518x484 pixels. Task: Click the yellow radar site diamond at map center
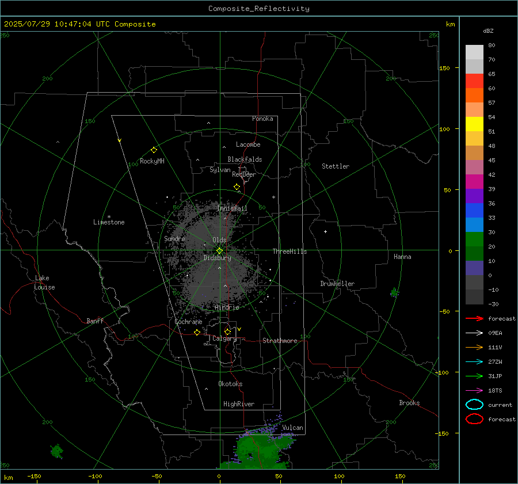[x=220, y=251]
